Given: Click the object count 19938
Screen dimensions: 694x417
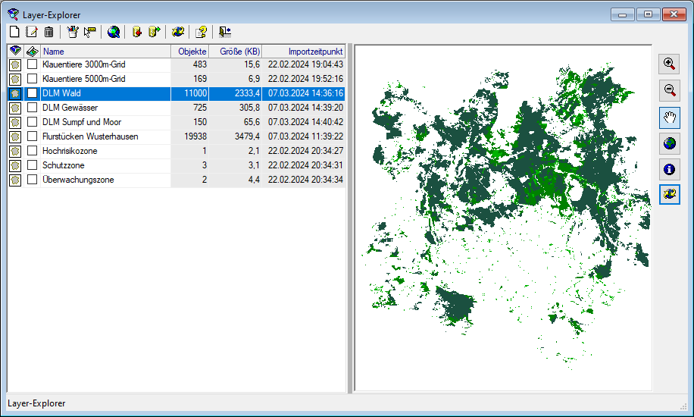Looking at the screenshot, I should coord(195,136).
